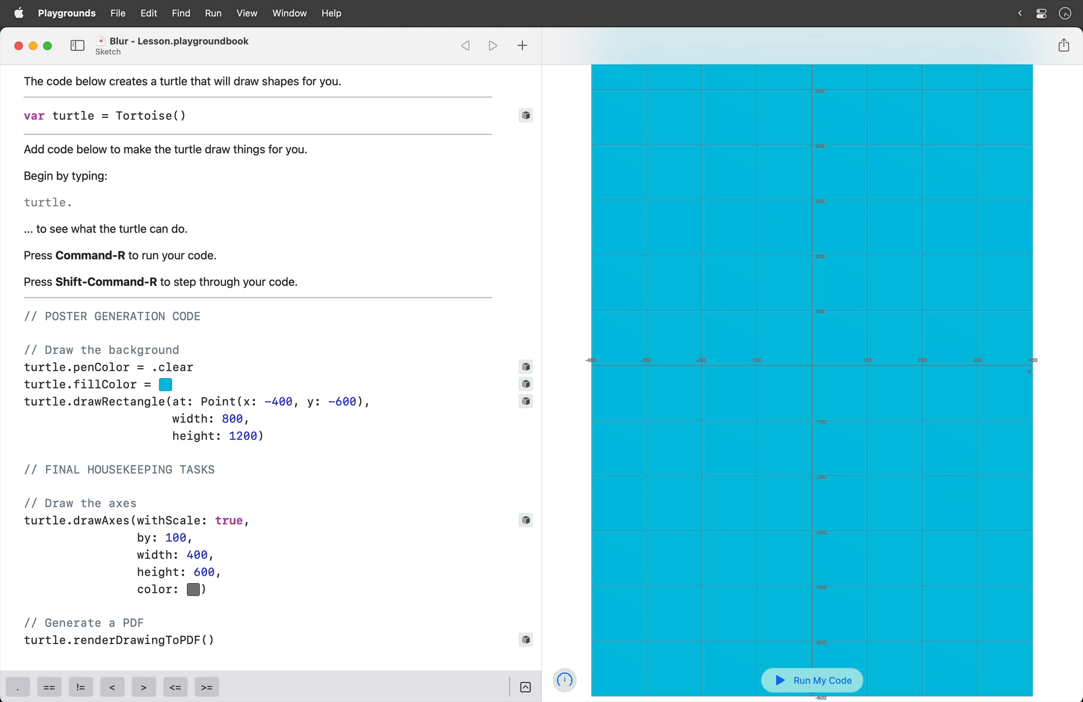This screenshot has width=1083, height=702.
Task: Open the Window menu
Action: click(x=290, y=13)
